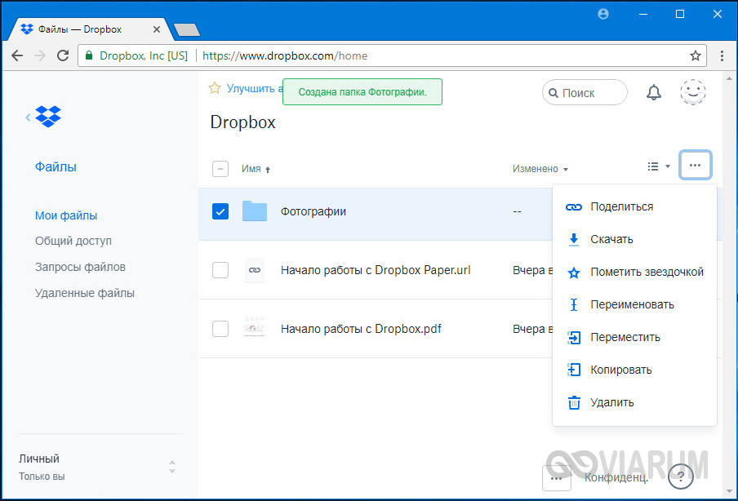The width and height of the screenshot is (738, 501).
Task: Open the Файлы section in sidebar
Action: pos(56,167)
